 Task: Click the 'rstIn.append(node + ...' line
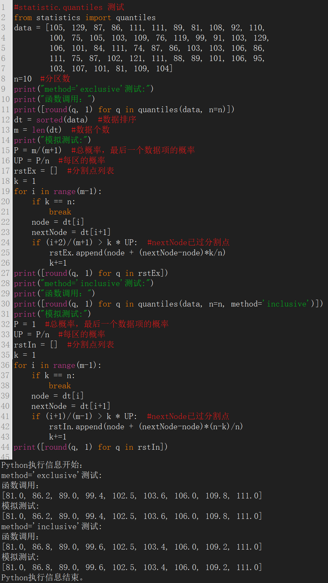pyautogui.click(x=146, y=427)
